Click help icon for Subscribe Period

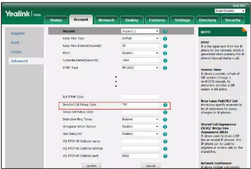[x=165, y=61]
